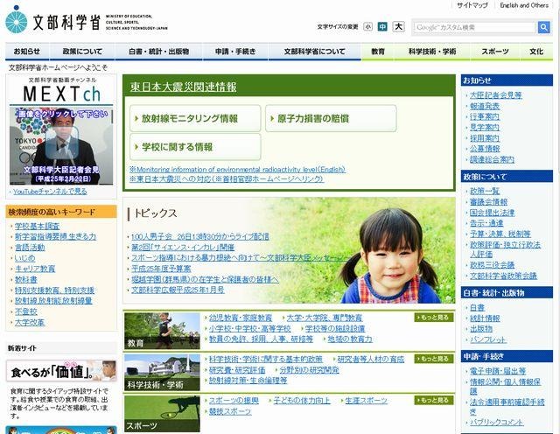Open パブリックコメント in sidebar
This screenshot has height=434, width=560.
point(496,423)
